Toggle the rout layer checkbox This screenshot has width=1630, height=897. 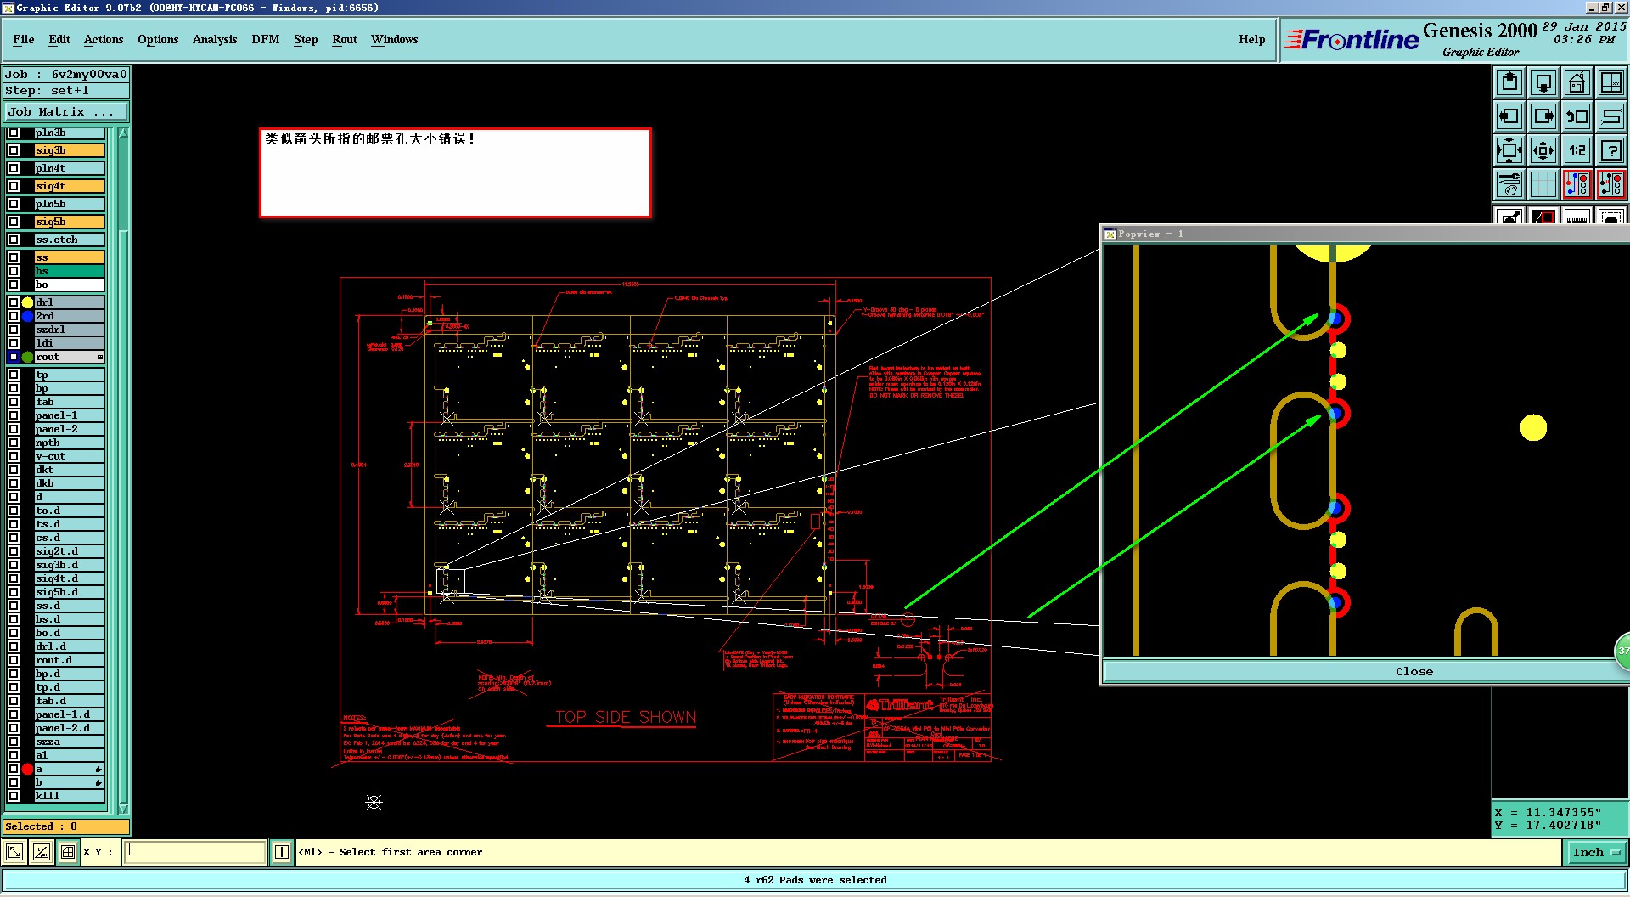(14, 357)
